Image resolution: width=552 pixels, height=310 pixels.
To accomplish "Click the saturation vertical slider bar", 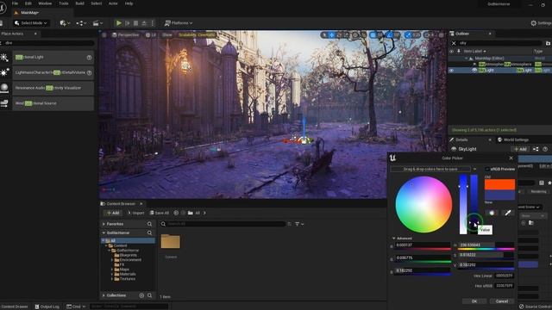I will tap(463, 204).
